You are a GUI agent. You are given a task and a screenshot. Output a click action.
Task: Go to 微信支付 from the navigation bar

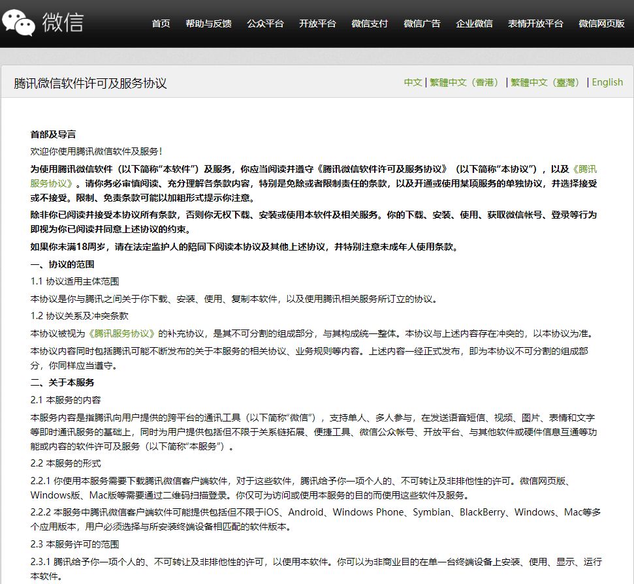[x=370, y=23]
